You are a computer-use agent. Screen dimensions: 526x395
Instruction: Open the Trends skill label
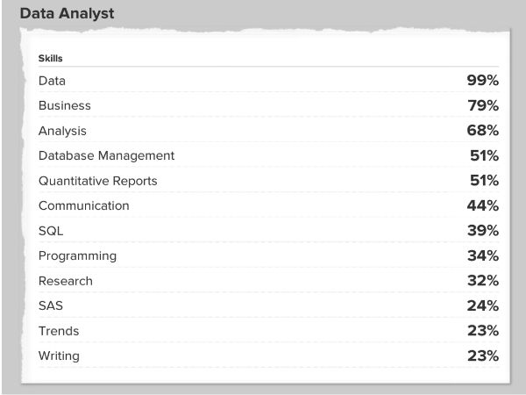(59, 331)
